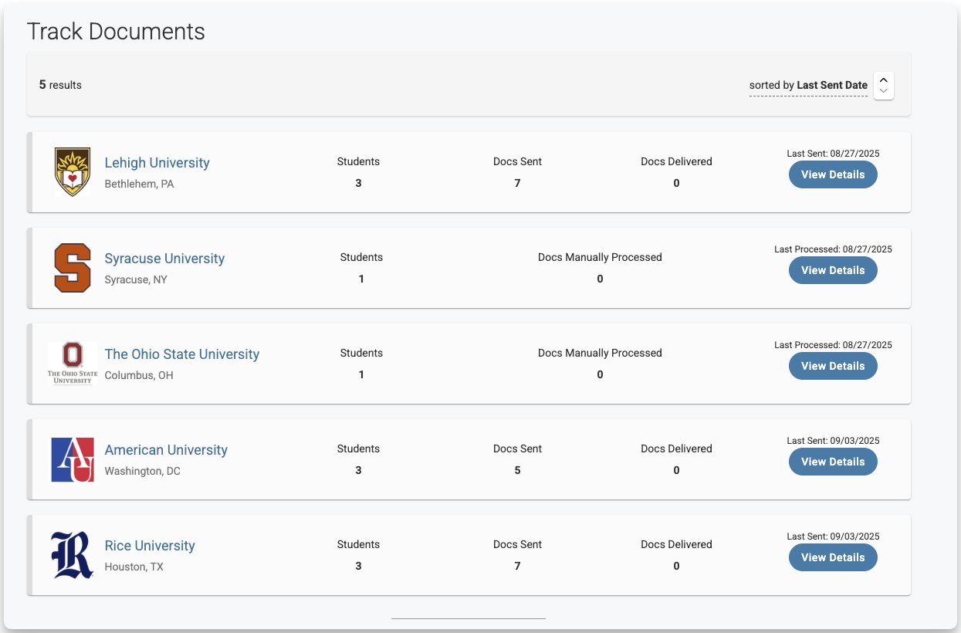Open the American University link
The width and height of the screenshot is (961, 633).
166,450
